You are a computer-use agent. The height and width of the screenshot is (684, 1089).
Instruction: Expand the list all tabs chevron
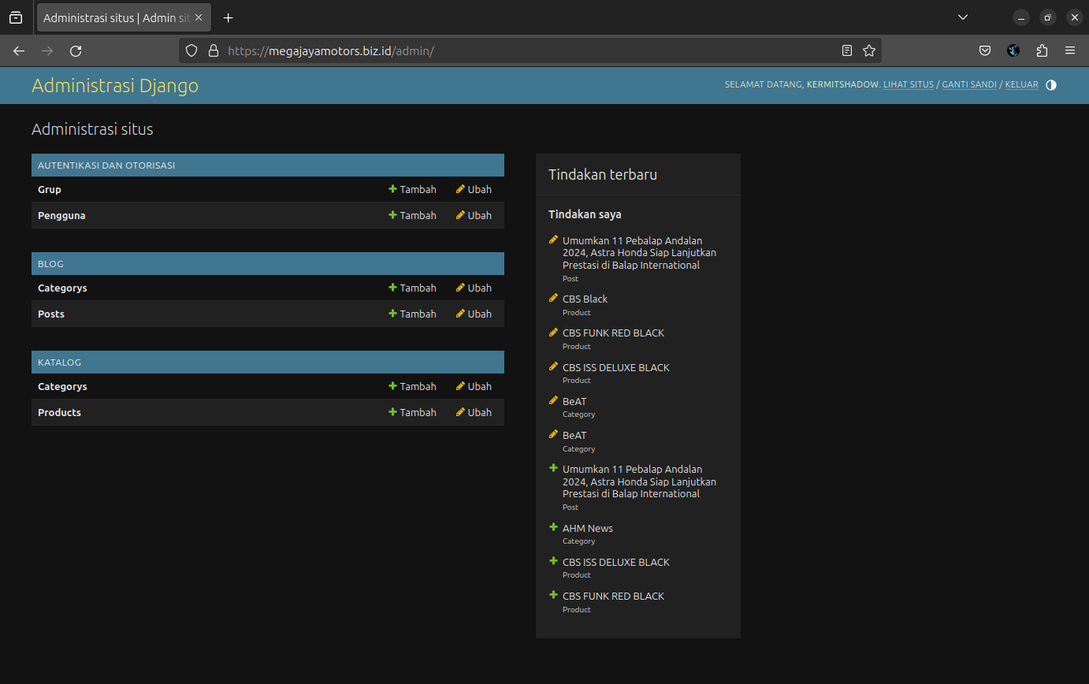(962, 17)
